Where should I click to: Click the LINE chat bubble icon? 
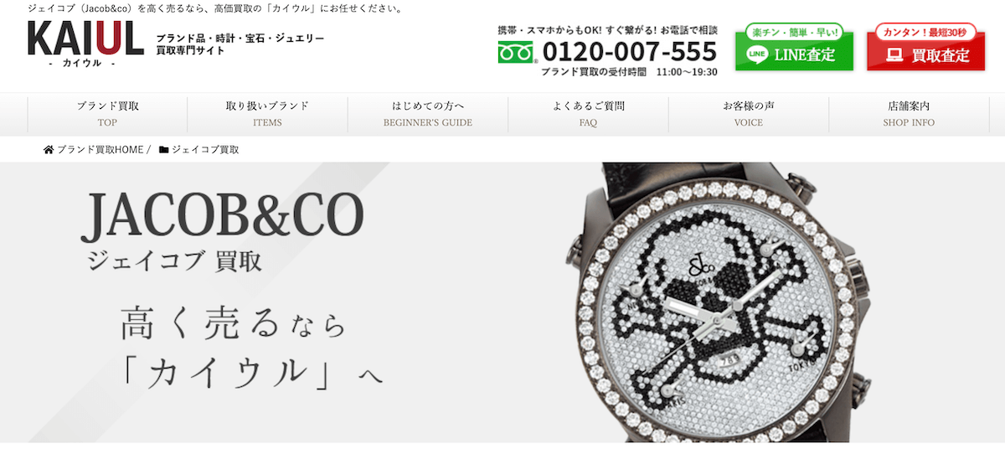[x=757, y=55]
